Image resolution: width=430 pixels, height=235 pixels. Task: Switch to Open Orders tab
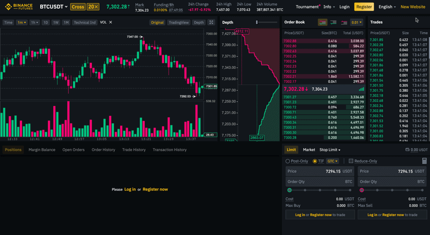(73, 150)
